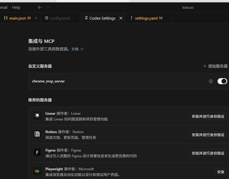Close the main.json tab
The image size is (229, 179).
(x=36, y=18)
